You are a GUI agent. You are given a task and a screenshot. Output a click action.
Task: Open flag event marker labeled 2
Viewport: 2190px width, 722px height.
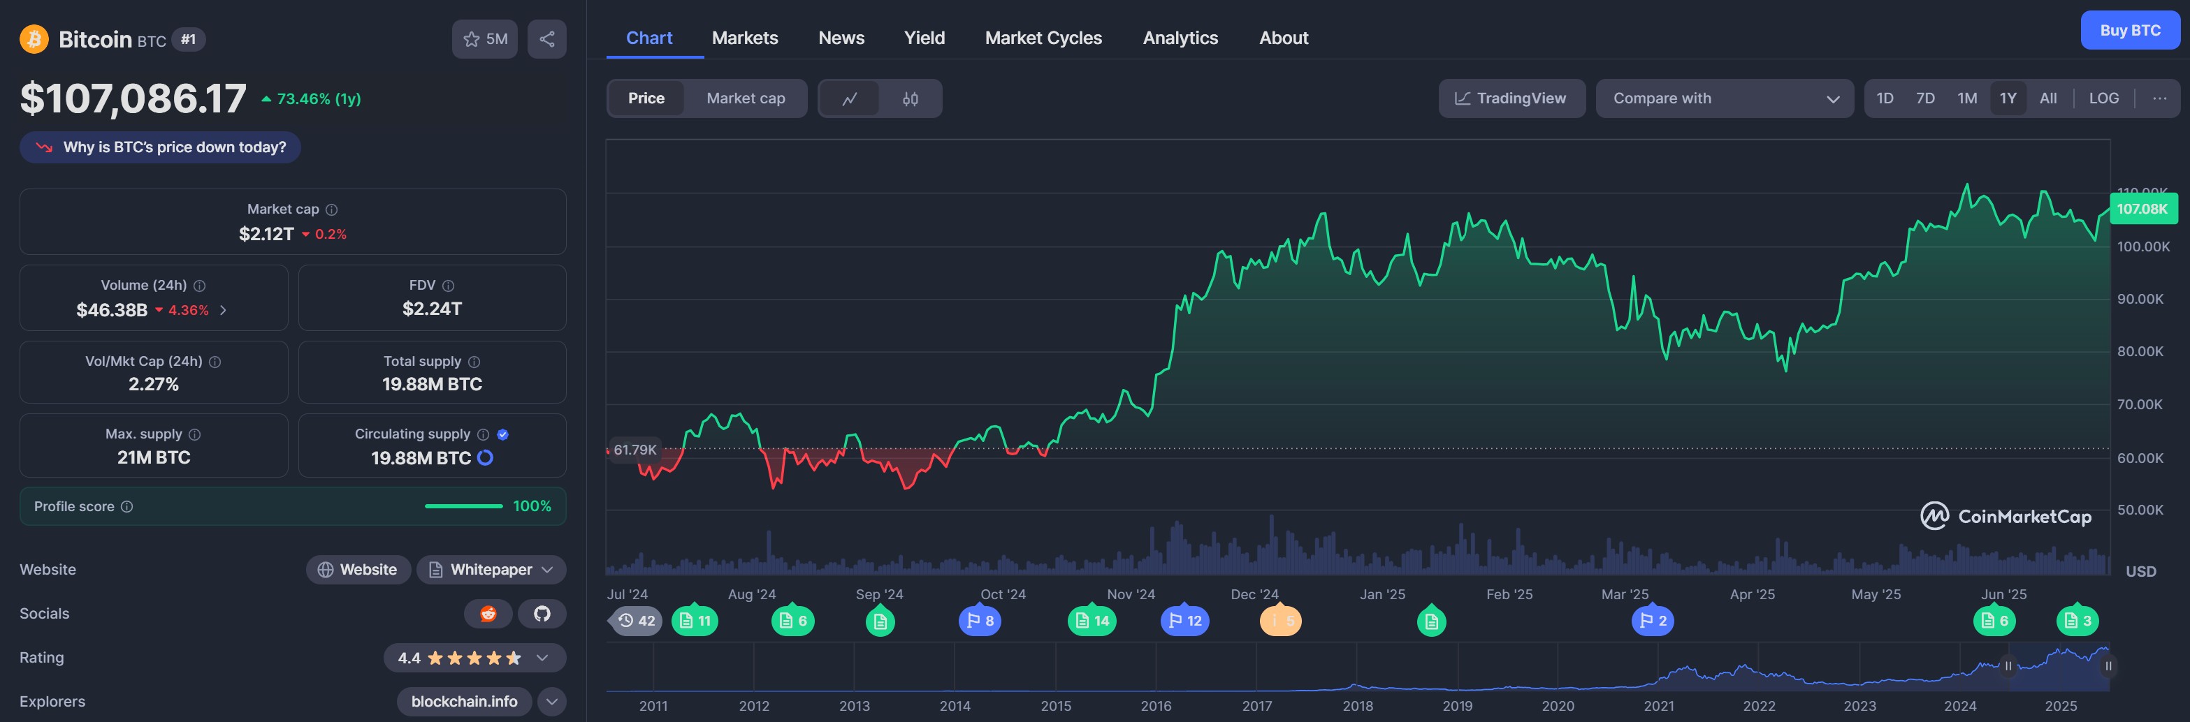pyautogui.click(x=1653, y=621)
